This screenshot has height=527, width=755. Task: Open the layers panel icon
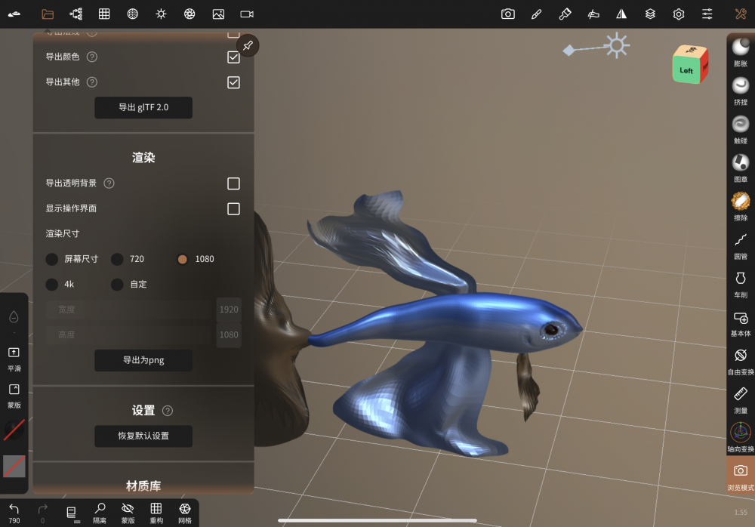(x=650, y=14)
